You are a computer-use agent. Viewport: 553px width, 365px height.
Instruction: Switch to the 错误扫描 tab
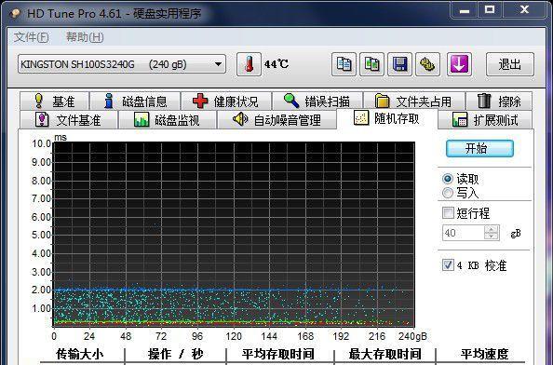pos(317,101)
